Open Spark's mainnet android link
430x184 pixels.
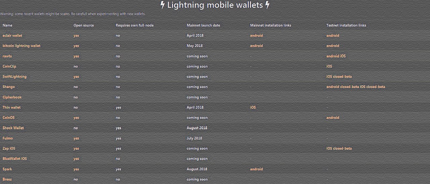point(257,169)
